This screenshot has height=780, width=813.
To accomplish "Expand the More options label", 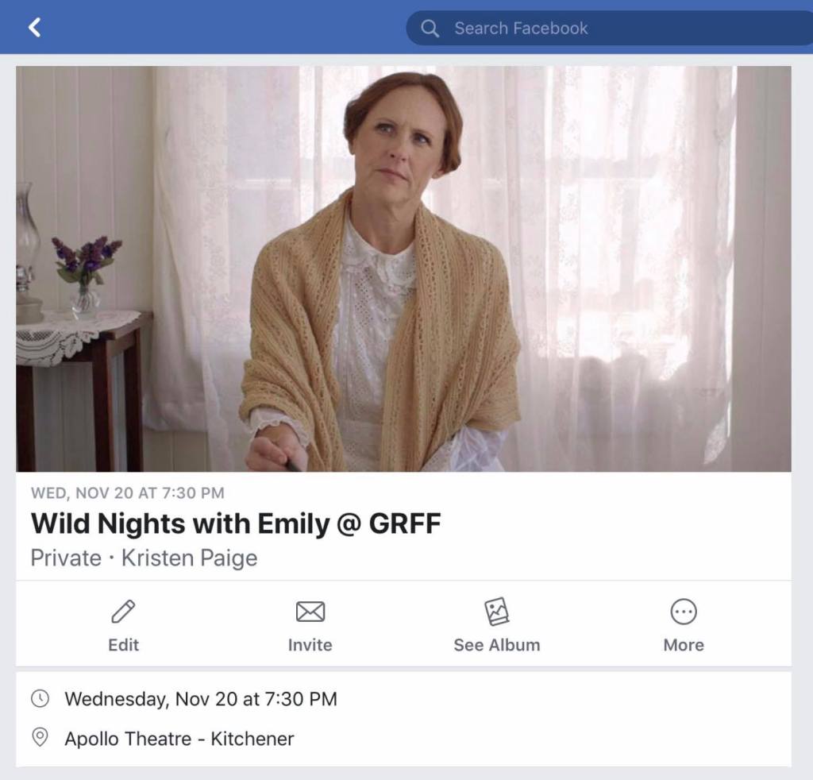I will coord(684,645).
